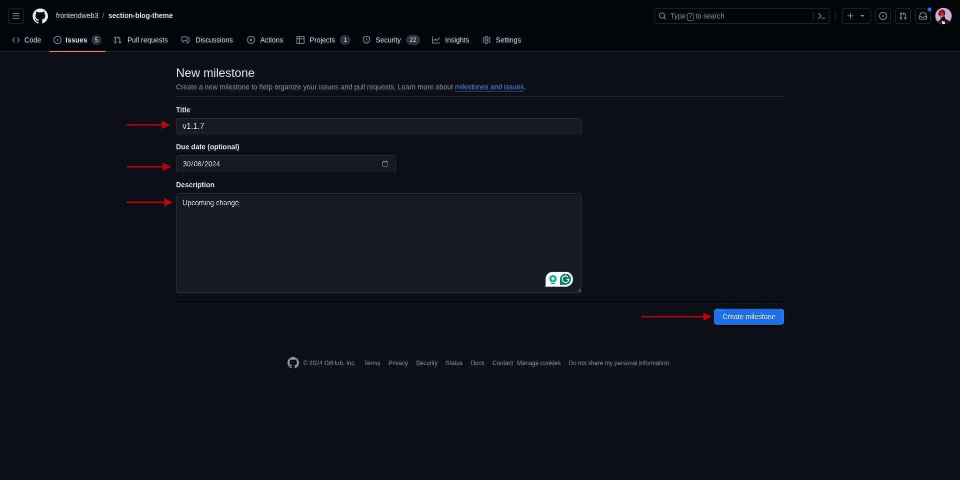This screenshot has width=960, height=480.
Task: Switch to the Code tab
Action: tap(26, 40)
